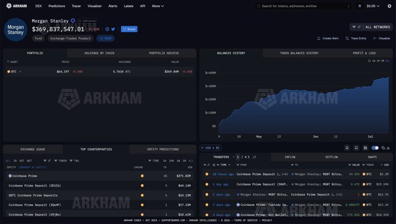The width and height of the screenshot is (396, 224).
Task: Click the Morgan Stanley entity avatar
Action: (15, 30)
